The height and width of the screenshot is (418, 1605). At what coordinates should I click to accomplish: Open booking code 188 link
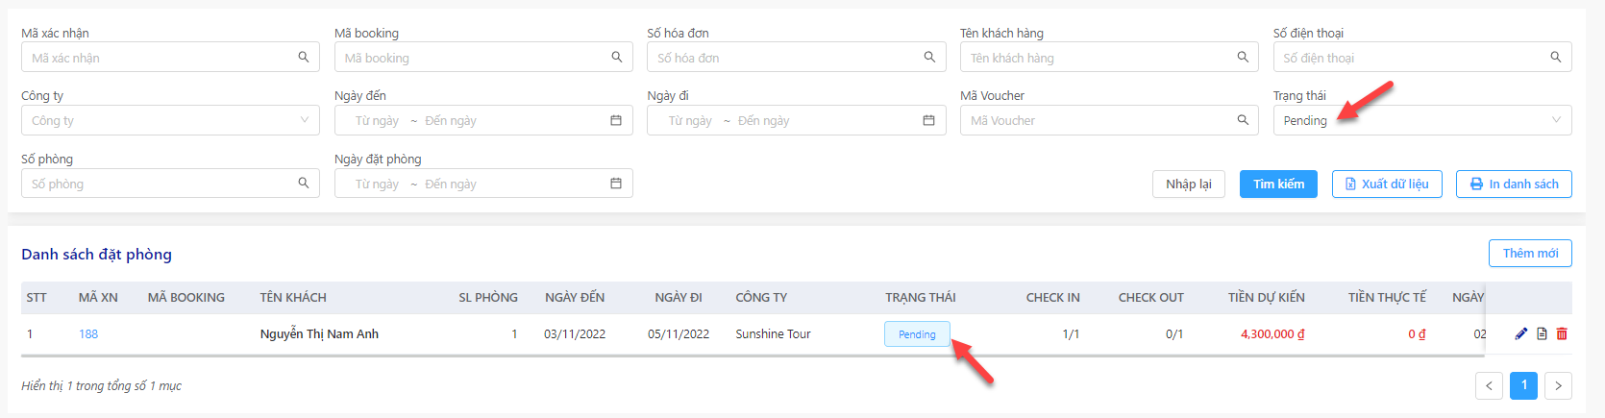click(x=88, y=334)
